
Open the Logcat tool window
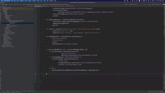[x=19, y=91]
